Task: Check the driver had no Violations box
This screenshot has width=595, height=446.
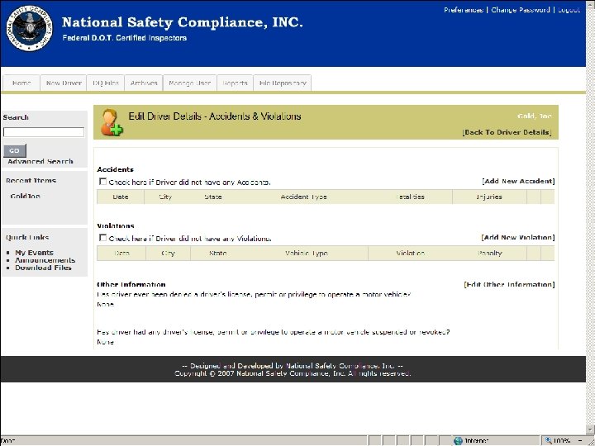Action: tap(102, 238)
